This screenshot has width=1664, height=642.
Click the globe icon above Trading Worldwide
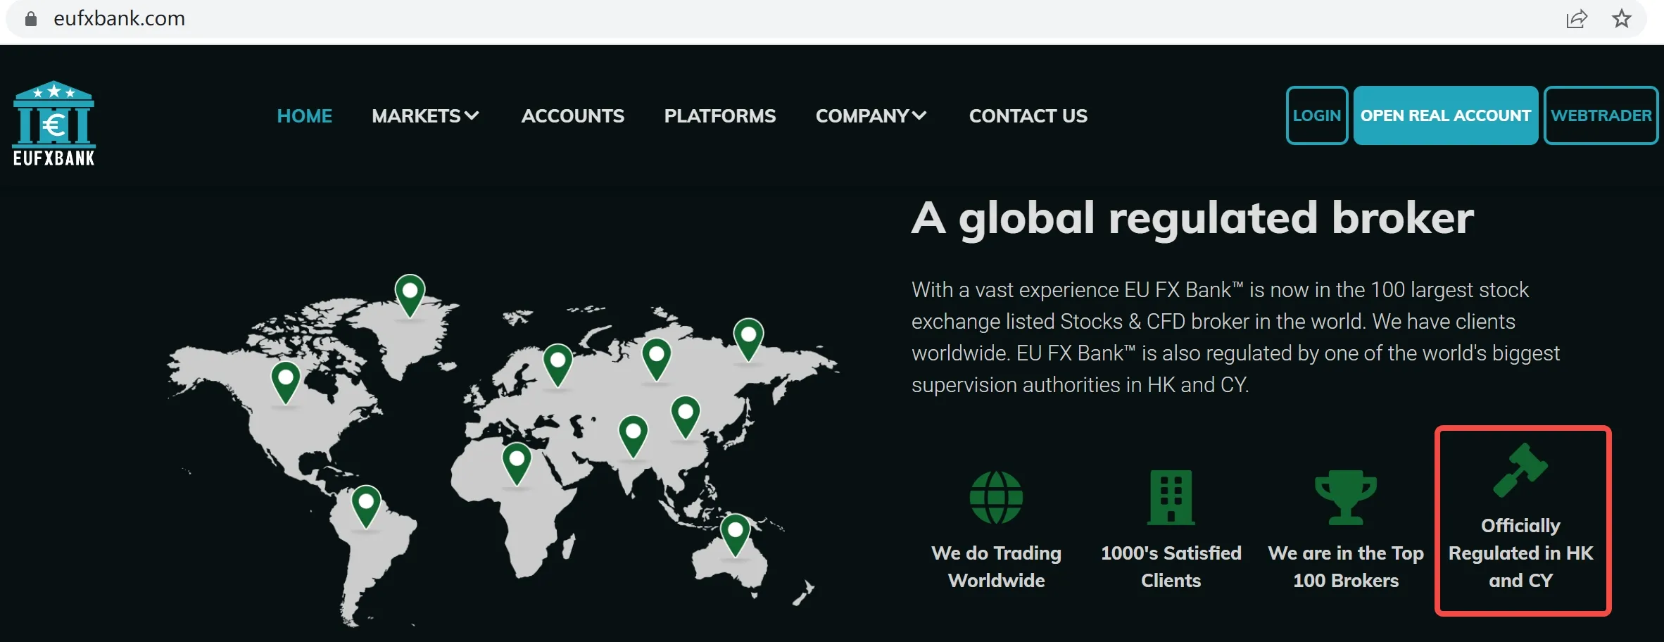[996, 498]
